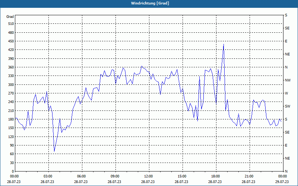This screenshot has height=186, width=298.
Task: Click the SE compass label beside 480 gridline
Action: pyautogui.click(x=287, y=28)
